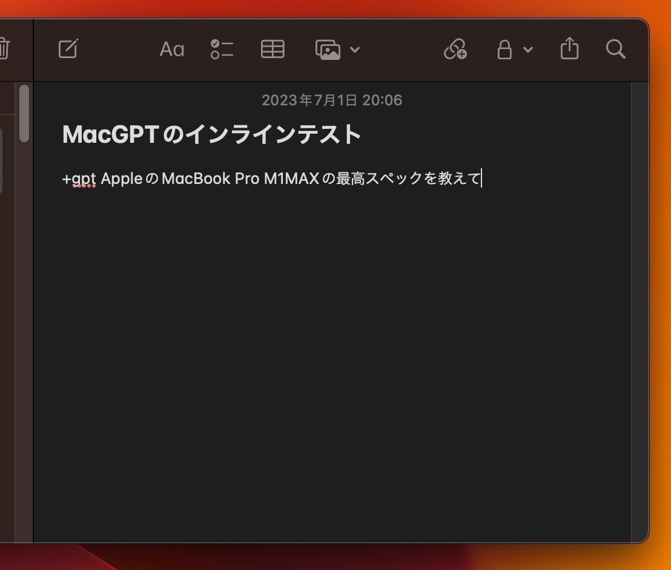The width and height of the screenshot is (671, 570).
Task: Expand the media dropdown chevron
Action: [x=355, y=50]
